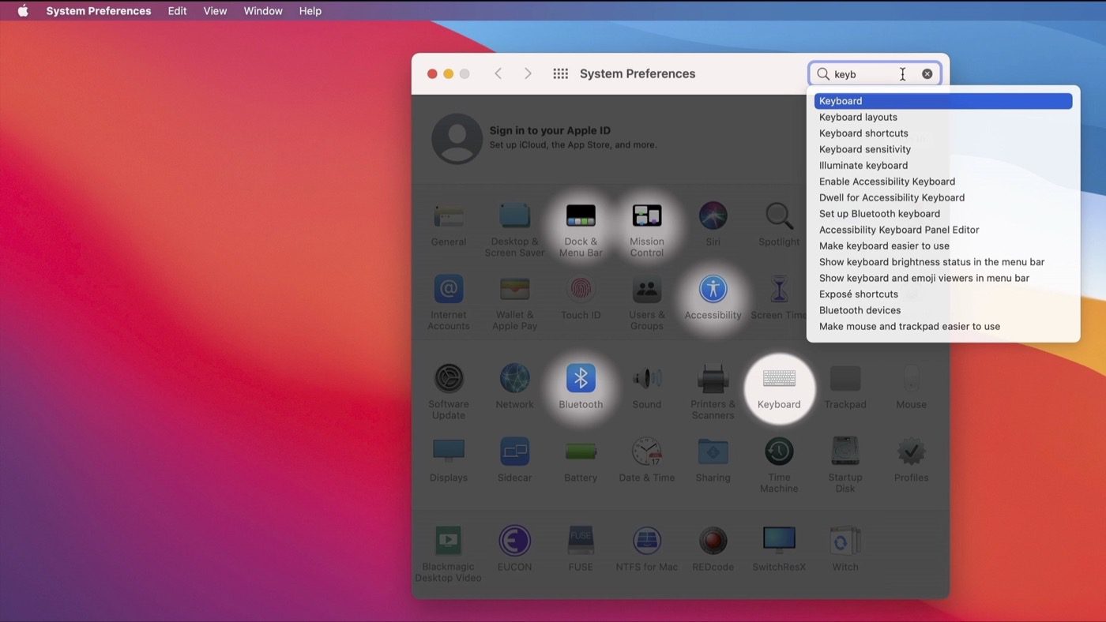Open the EUCON preference pane
Screen dimensions: 1106x622
coord(514,541)
